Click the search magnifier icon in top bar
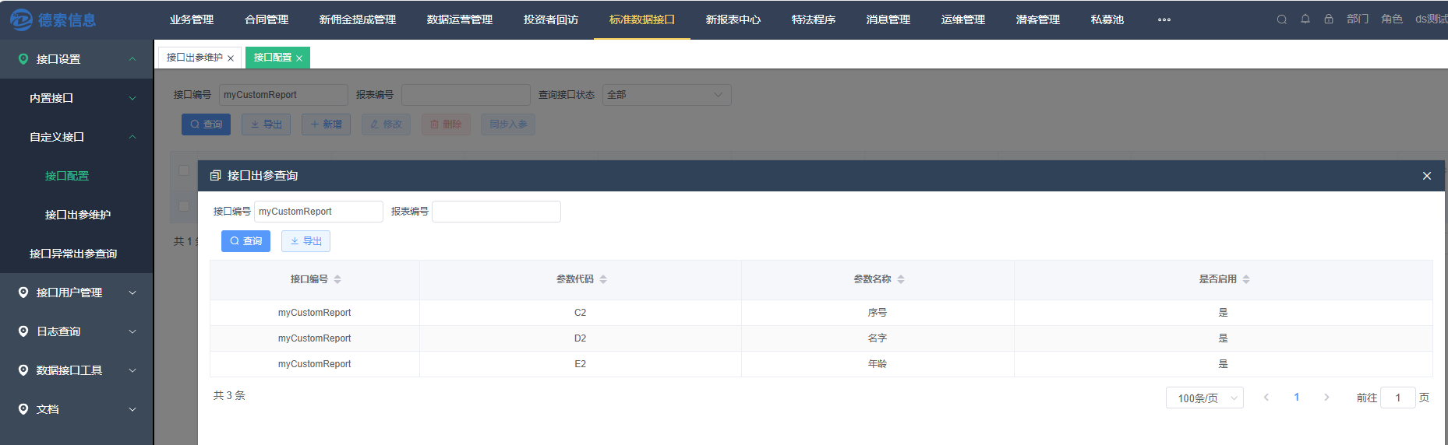1448x445 pixels. 1281,19
